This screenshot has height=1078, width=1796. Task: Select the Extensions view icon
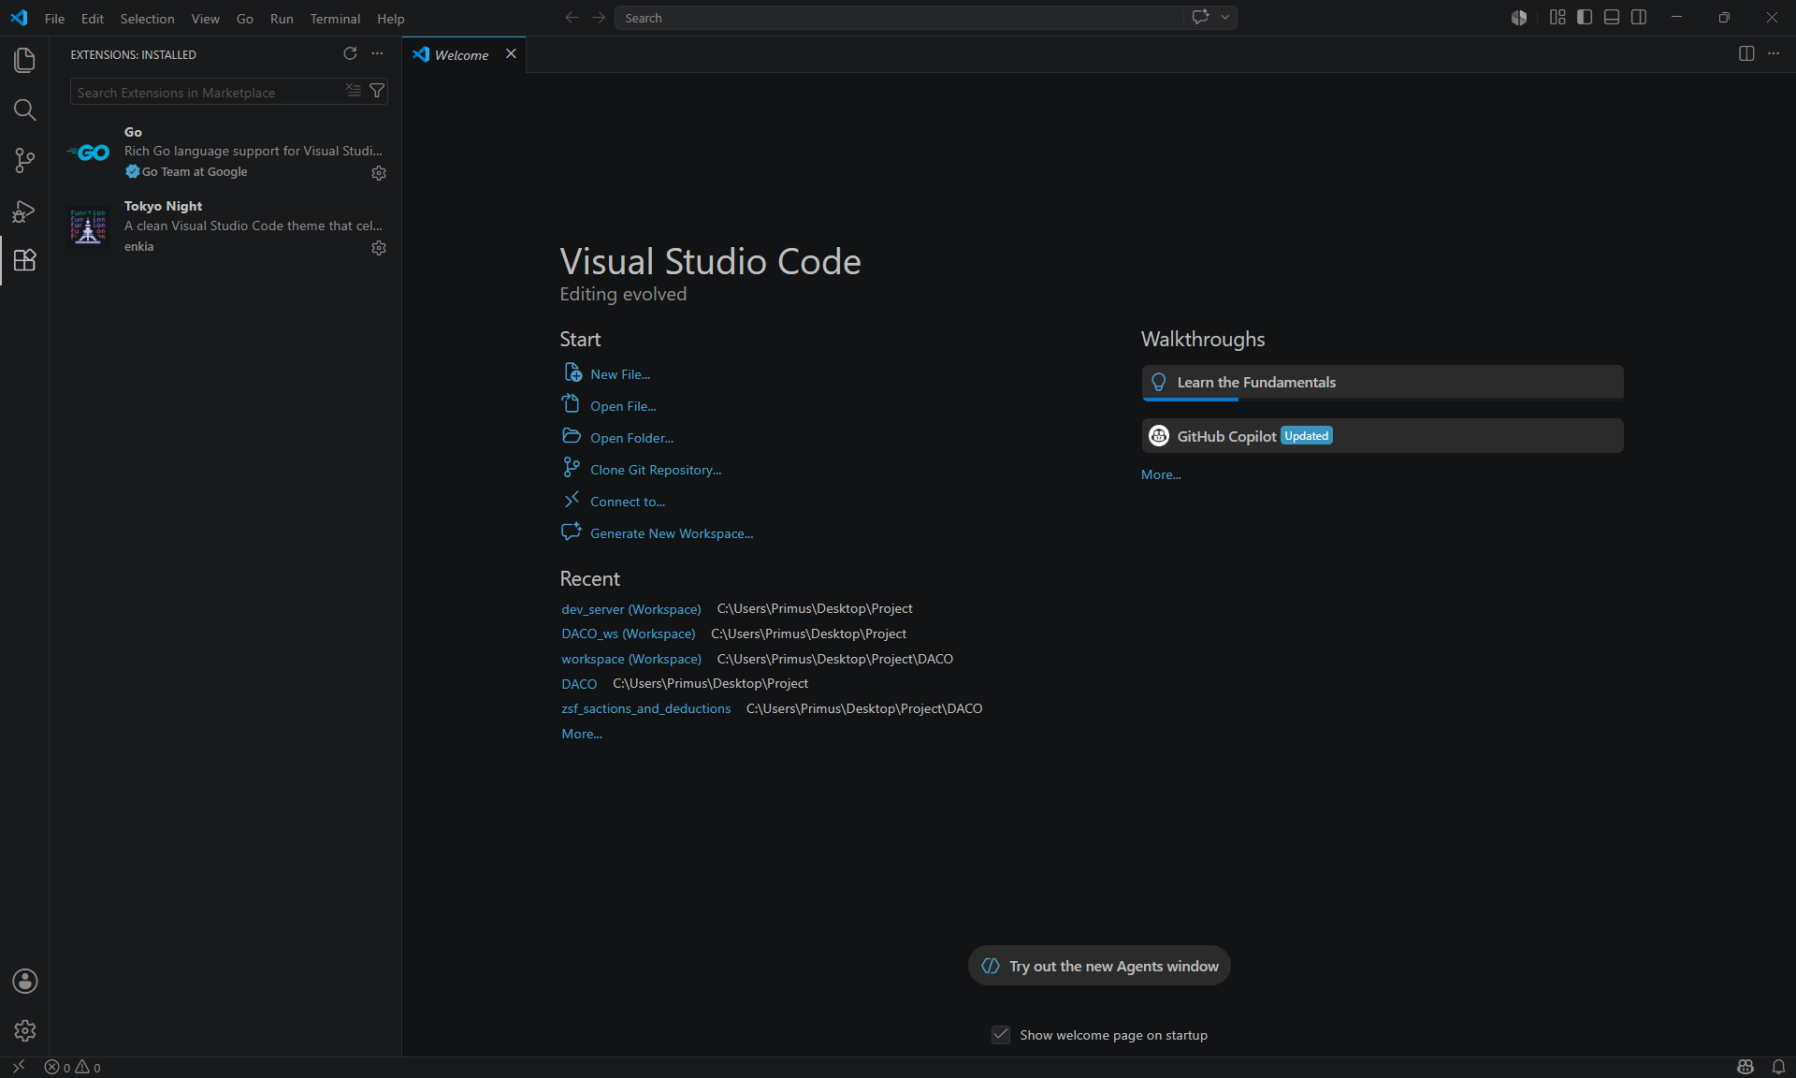[x=24, y=260]
